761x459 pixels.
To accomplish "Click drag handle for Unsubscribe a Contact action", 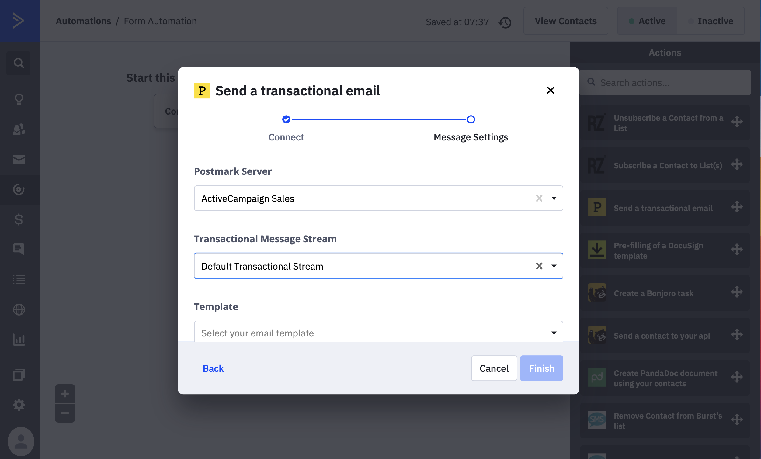I will tap(737, 122).
